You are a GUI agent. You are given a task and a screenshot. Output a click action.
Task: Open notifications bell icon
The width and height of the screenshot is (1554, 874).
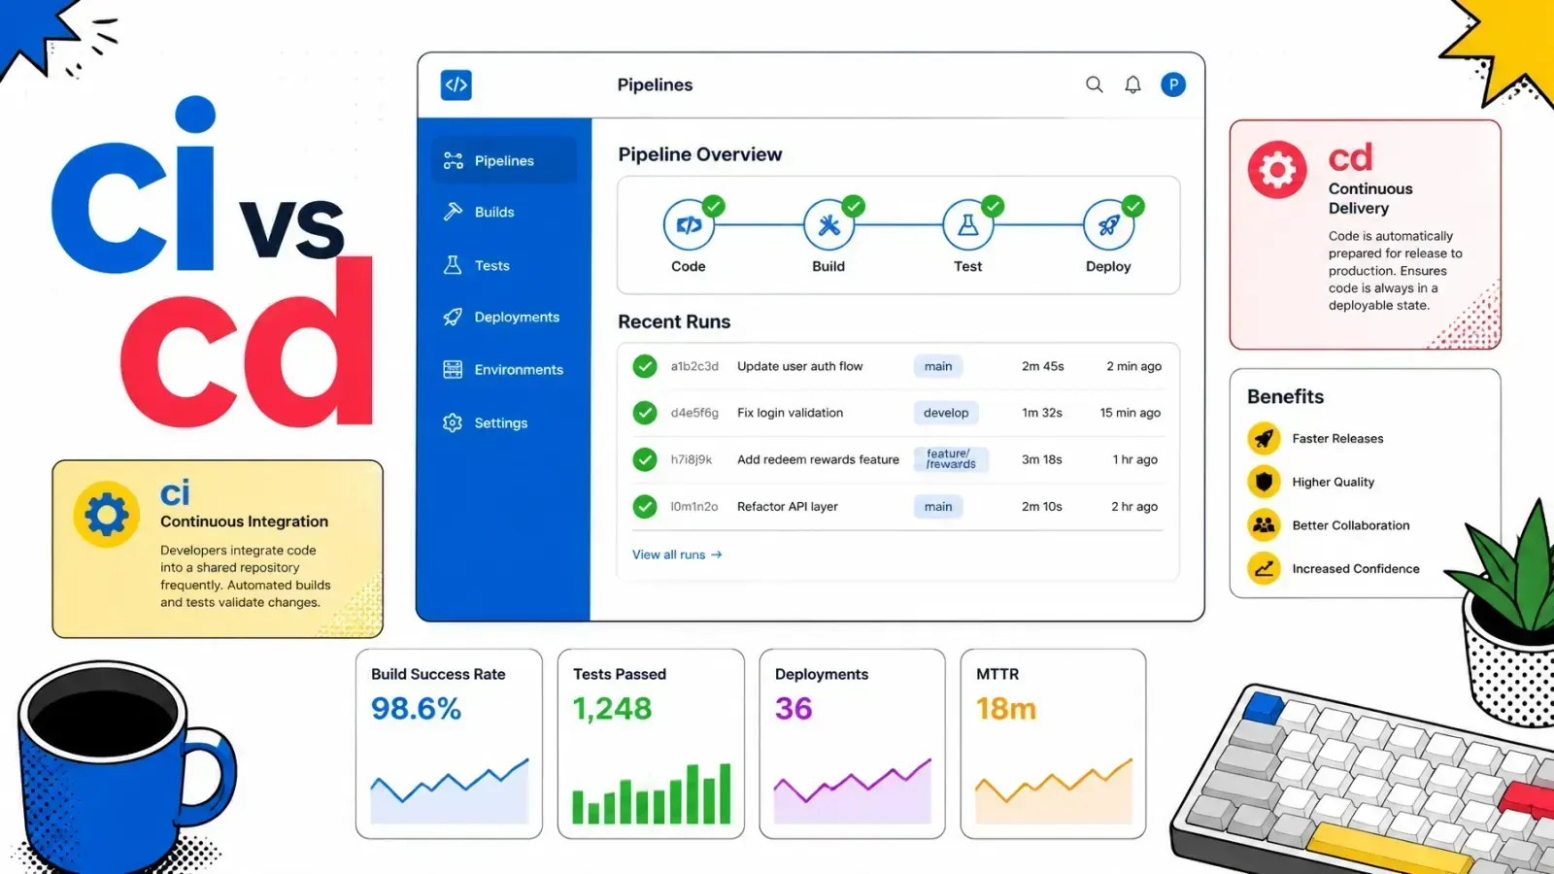click(x=1132, y=84)
